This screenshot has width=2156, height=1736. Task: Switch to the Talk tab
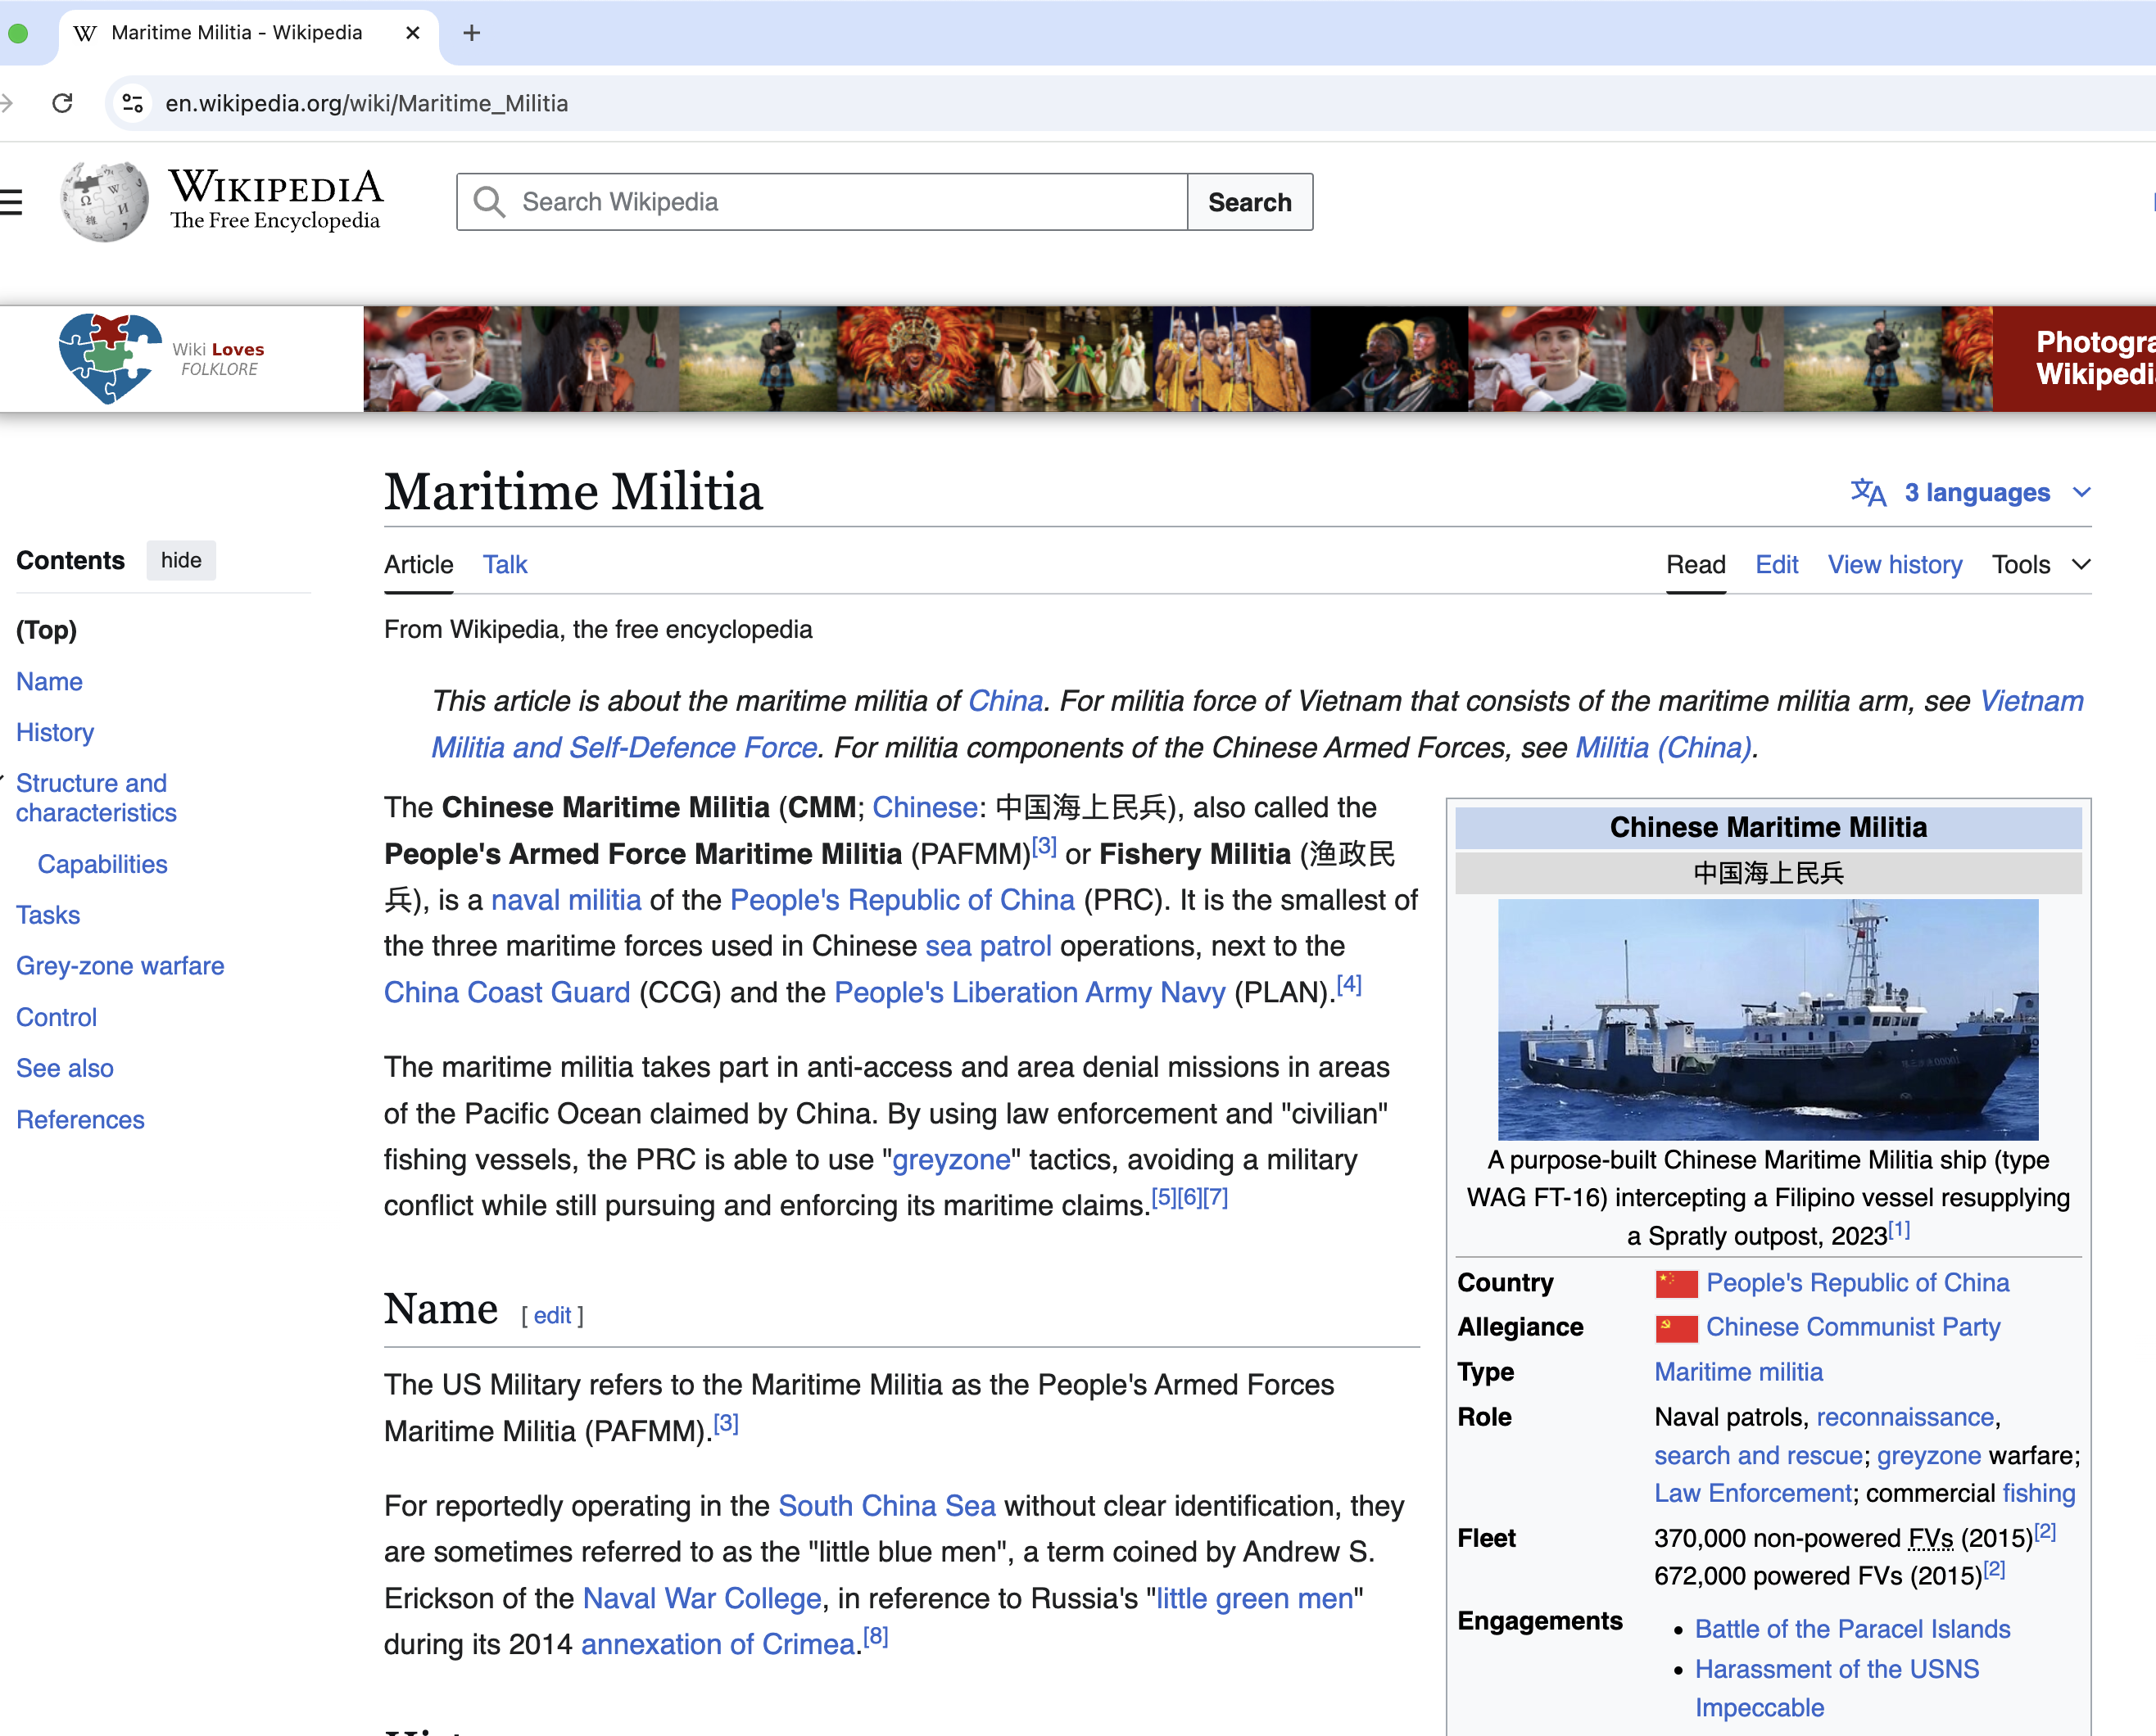[505, 565]
